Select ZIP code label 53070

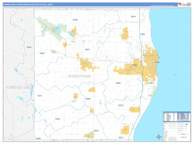121,105
